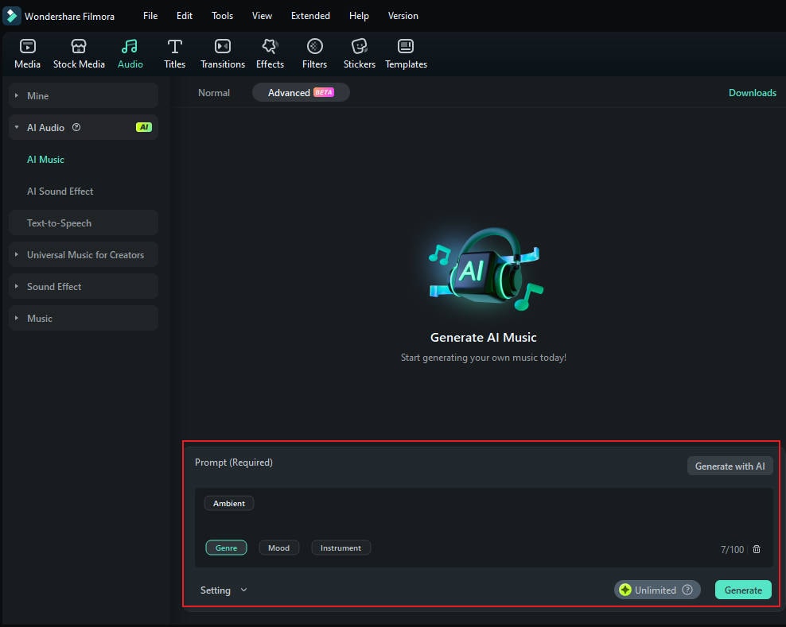Open the View menu
786x627 pixels.
[263, 16]
